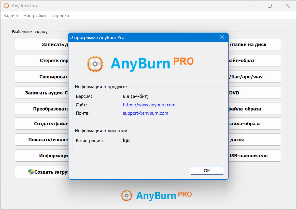Screen dimensions: 297x210
Task: Click the Выберите задачу group label
Action: (x=30, y=32)
